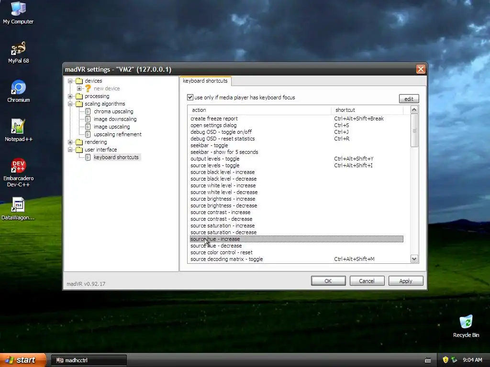The width and height of the screenshot is (490, 367).
Task: Click the edit button
Action: pos(409,98)
